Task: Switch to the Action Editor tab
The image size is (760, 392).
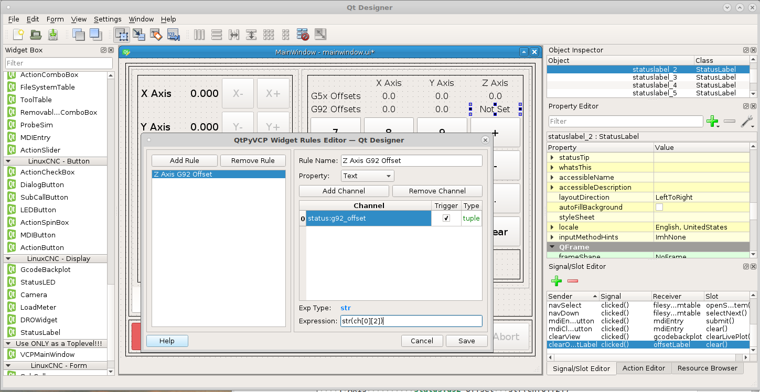Action: point(644,368)
